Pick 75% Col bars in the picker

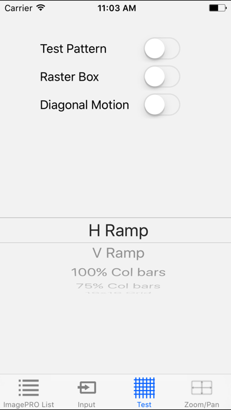[x=118, y=286]
